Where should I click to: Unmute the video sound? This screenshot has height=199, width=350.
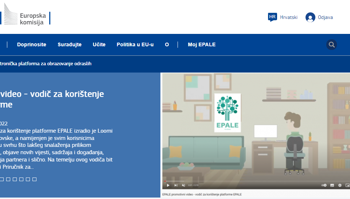(183, 185)
